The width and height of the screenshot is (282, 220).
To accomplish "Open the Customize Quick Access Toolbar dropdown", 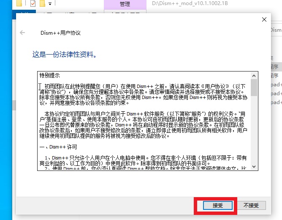I will 50,4.
